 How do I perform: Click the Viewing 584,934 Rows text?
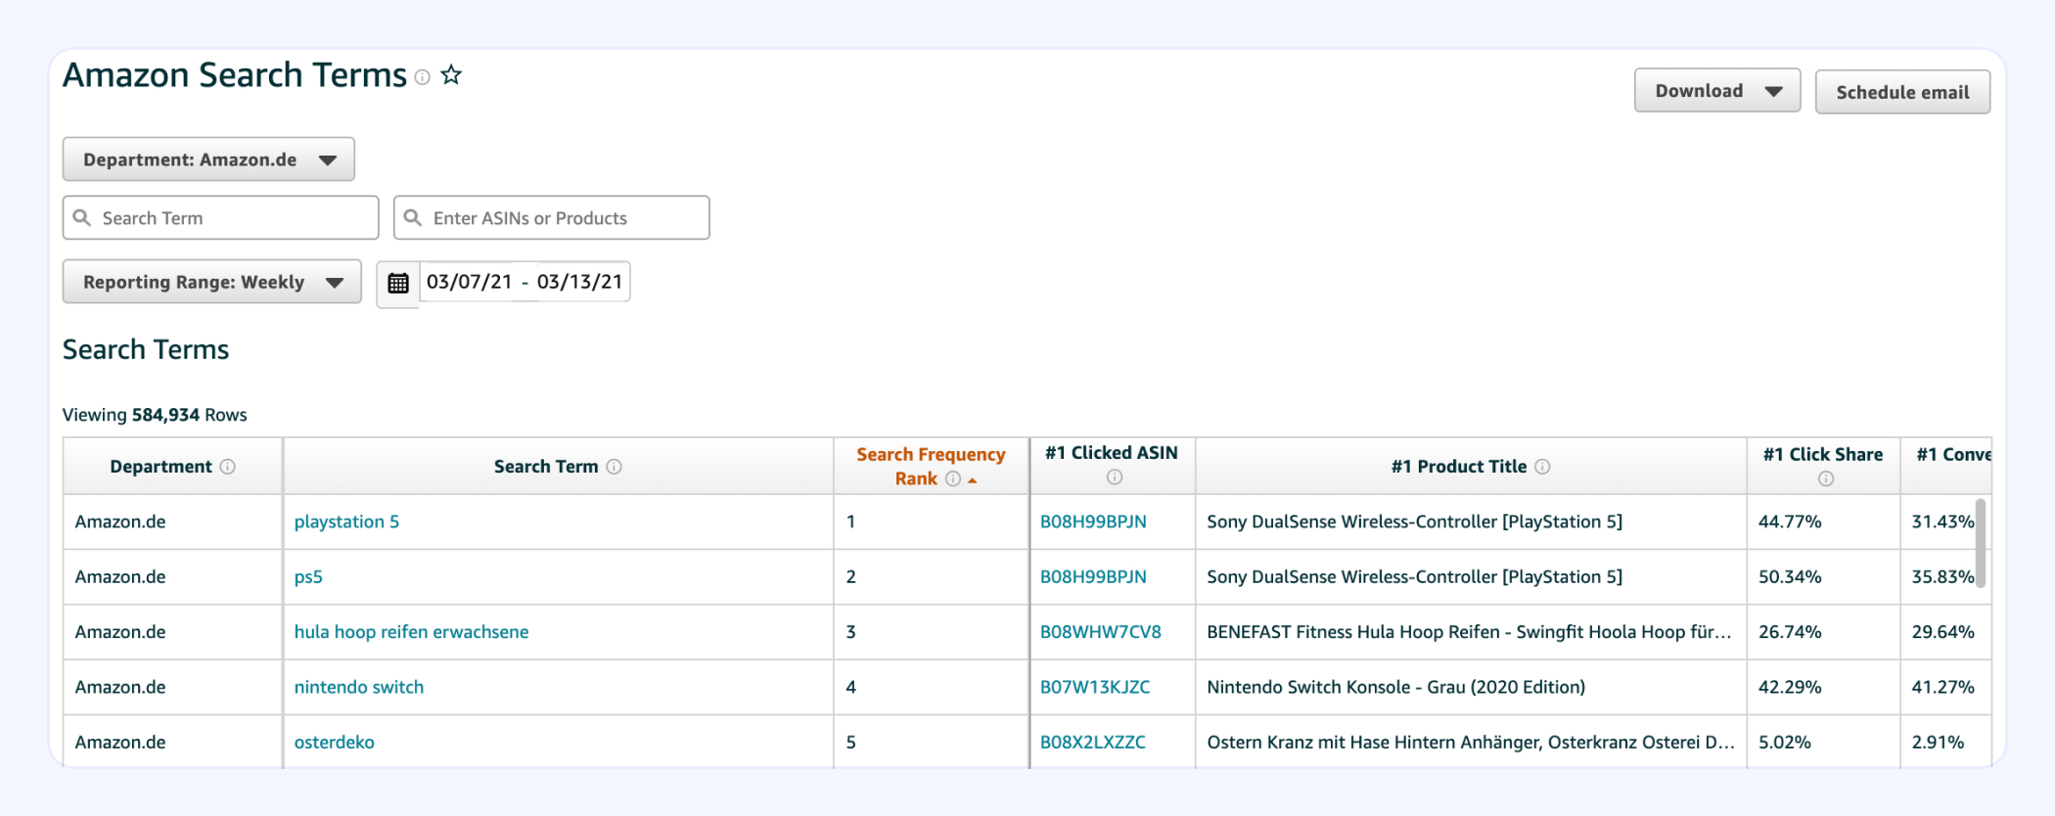(155, 415)
